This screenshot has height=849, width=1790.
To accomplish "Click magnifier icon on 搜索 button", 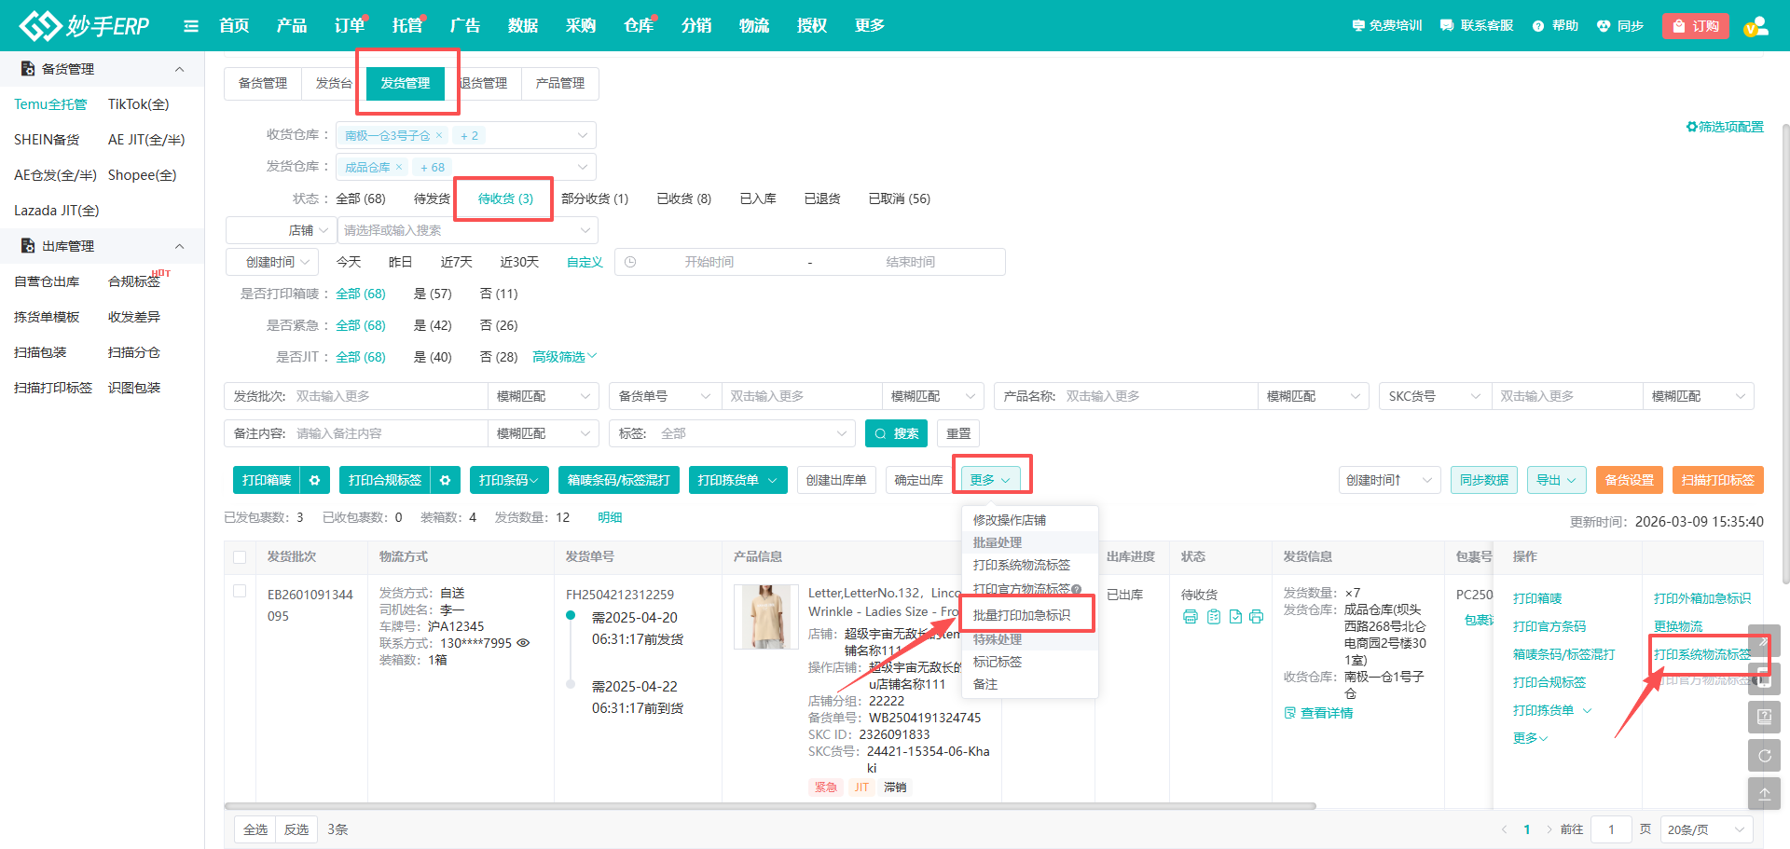I will (880, 433).
